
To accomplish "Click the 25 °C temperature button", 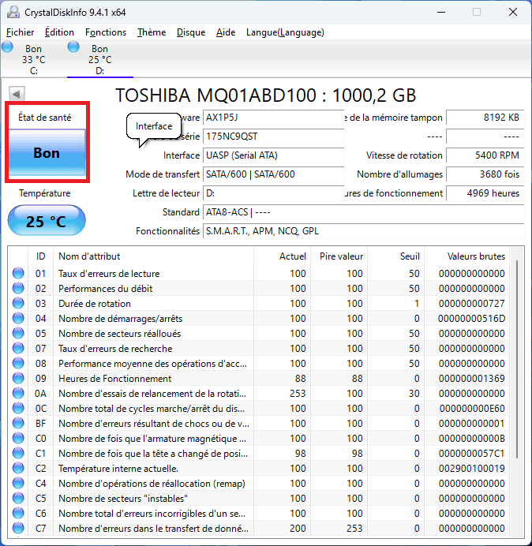I will (x=47, y=221).
